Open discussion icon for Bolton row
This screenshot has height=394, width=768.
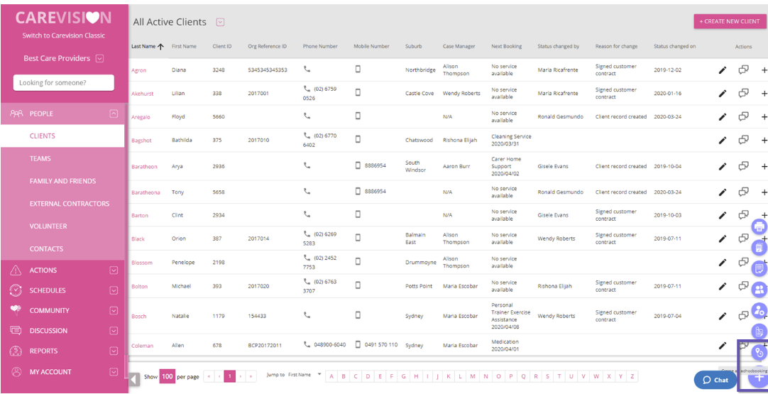click(x=743, y=285)
